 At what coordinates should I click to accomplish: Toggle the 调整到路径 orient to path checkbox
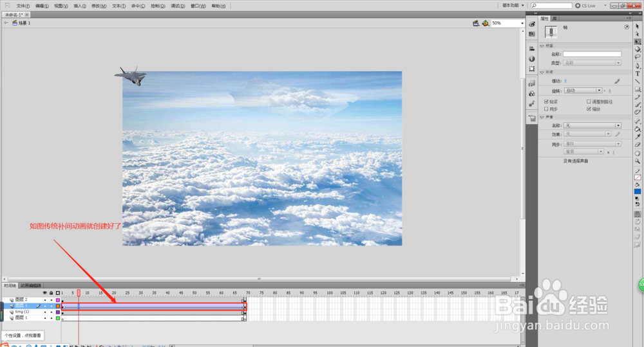[589, 101]
